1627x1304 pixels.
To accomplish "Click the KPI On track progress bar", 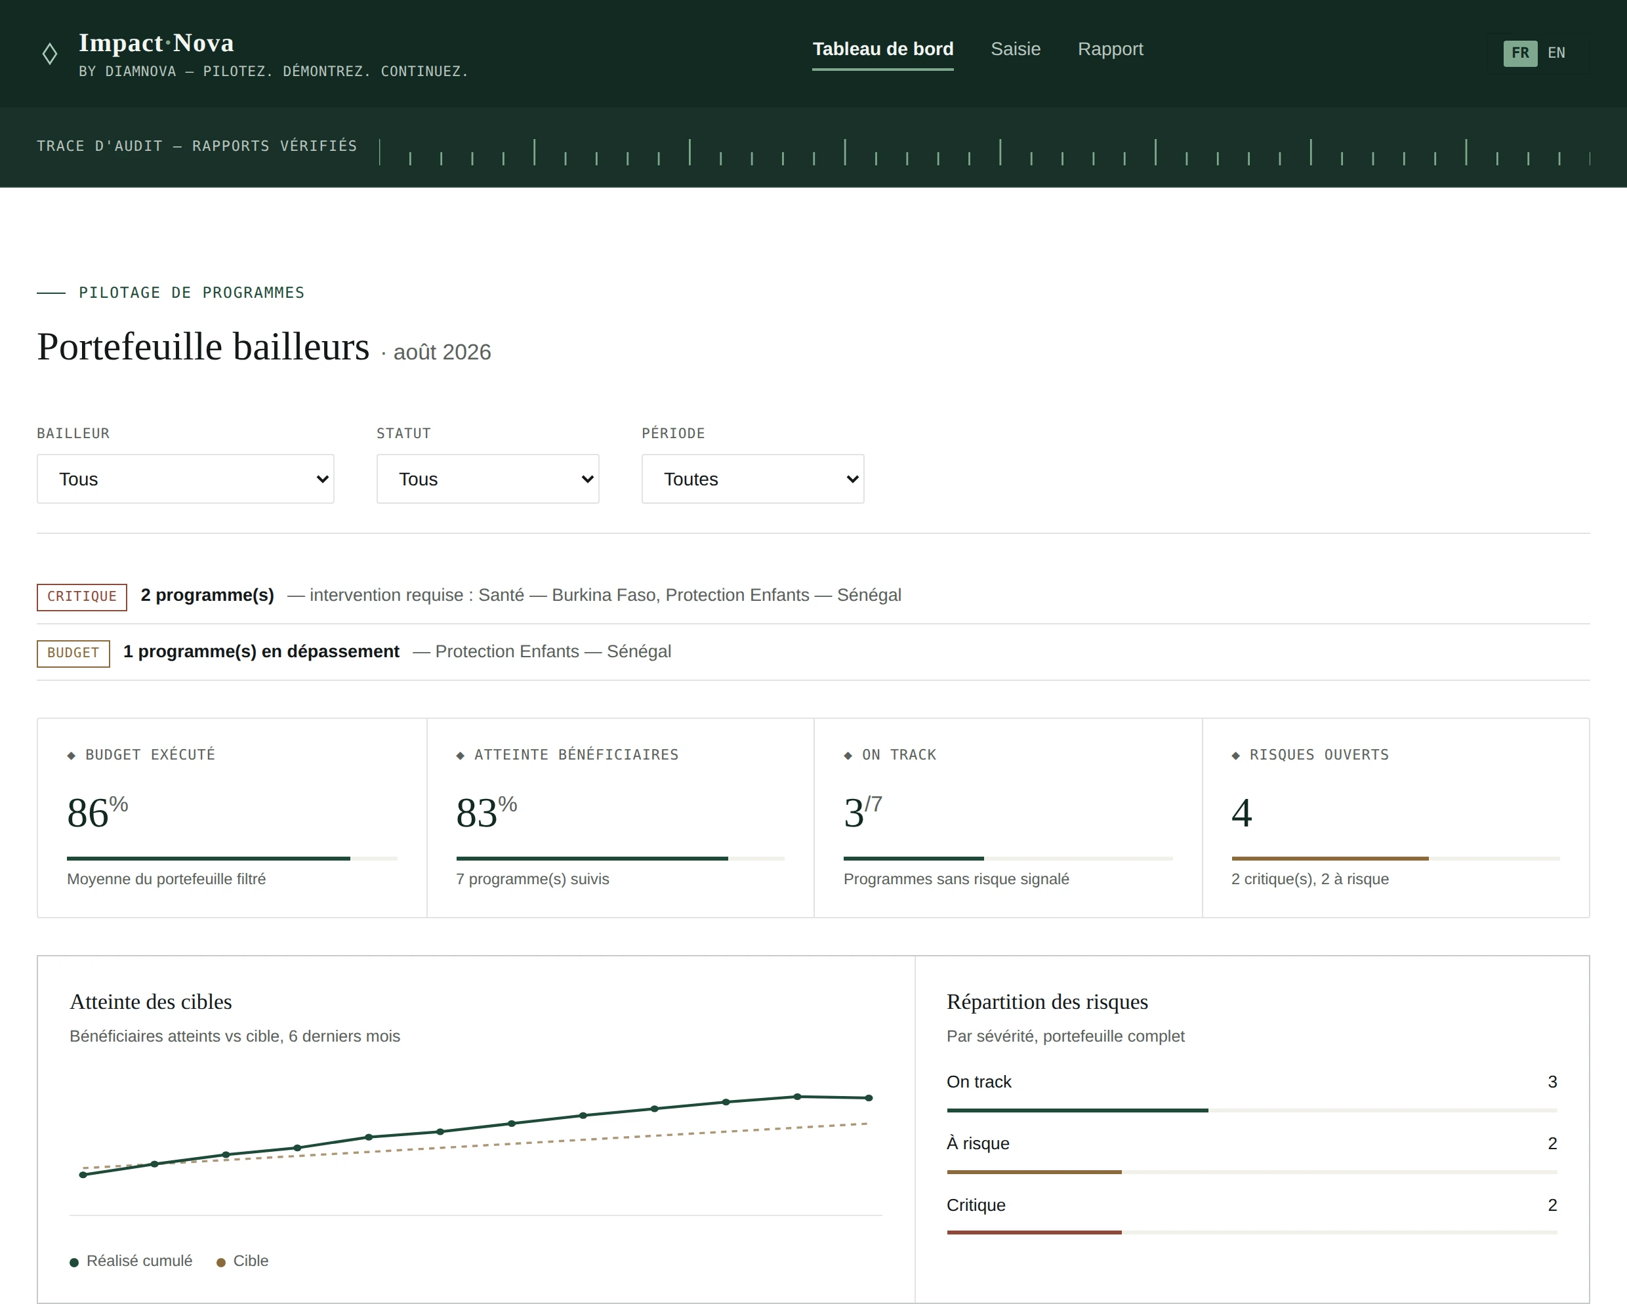I will 1008,859.
